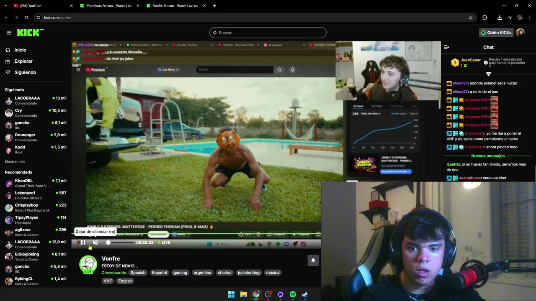Click the kick.com/vonfre address bar
This screenshot has height=301, width=536.
(251, 18)
